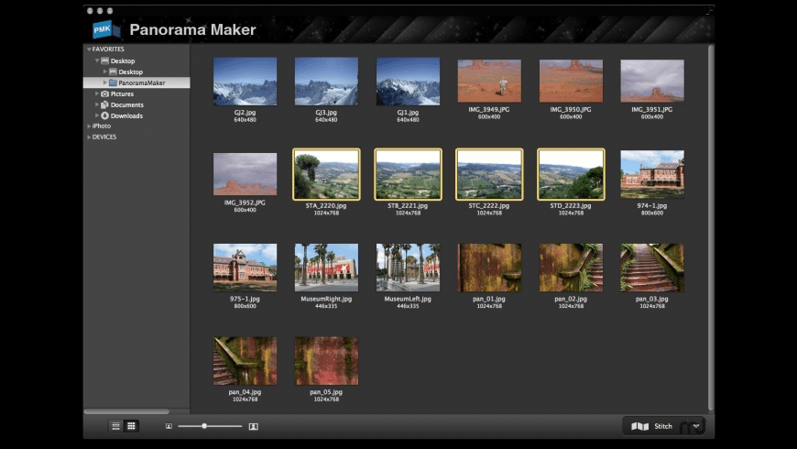The image size is (797, 449).
Task: Select the GJ2.jpg mountain thumbnail
Action: [x=245, y=82]
